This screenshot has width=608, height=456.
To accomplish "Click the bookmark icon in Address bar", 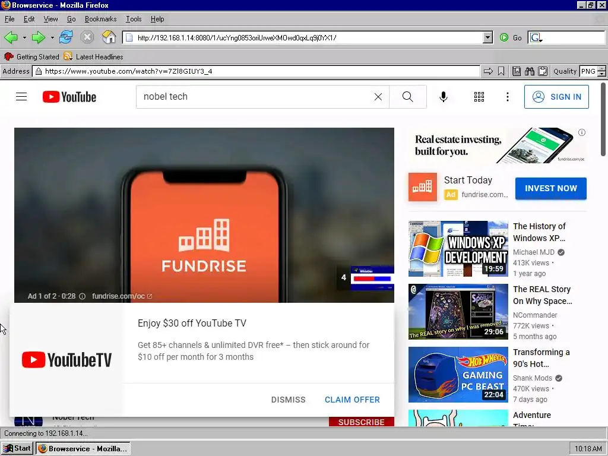I will pyautogui.click(x=501, y=71).
